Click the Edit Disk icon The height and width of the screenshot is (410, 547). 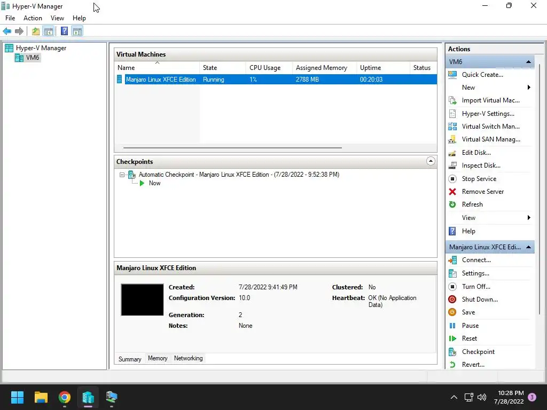452,153
